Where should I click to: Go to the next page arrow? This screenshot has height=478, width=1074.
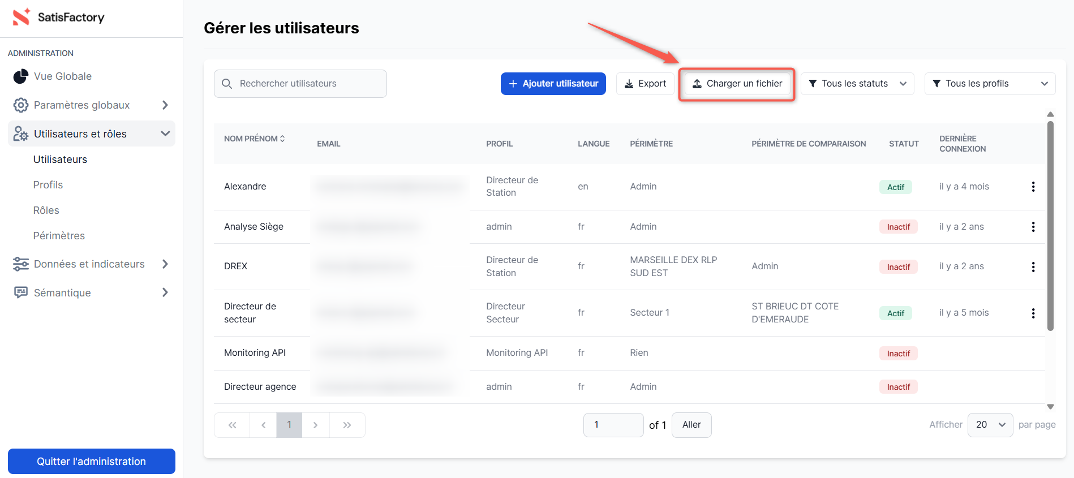click(x=315, y=425)
